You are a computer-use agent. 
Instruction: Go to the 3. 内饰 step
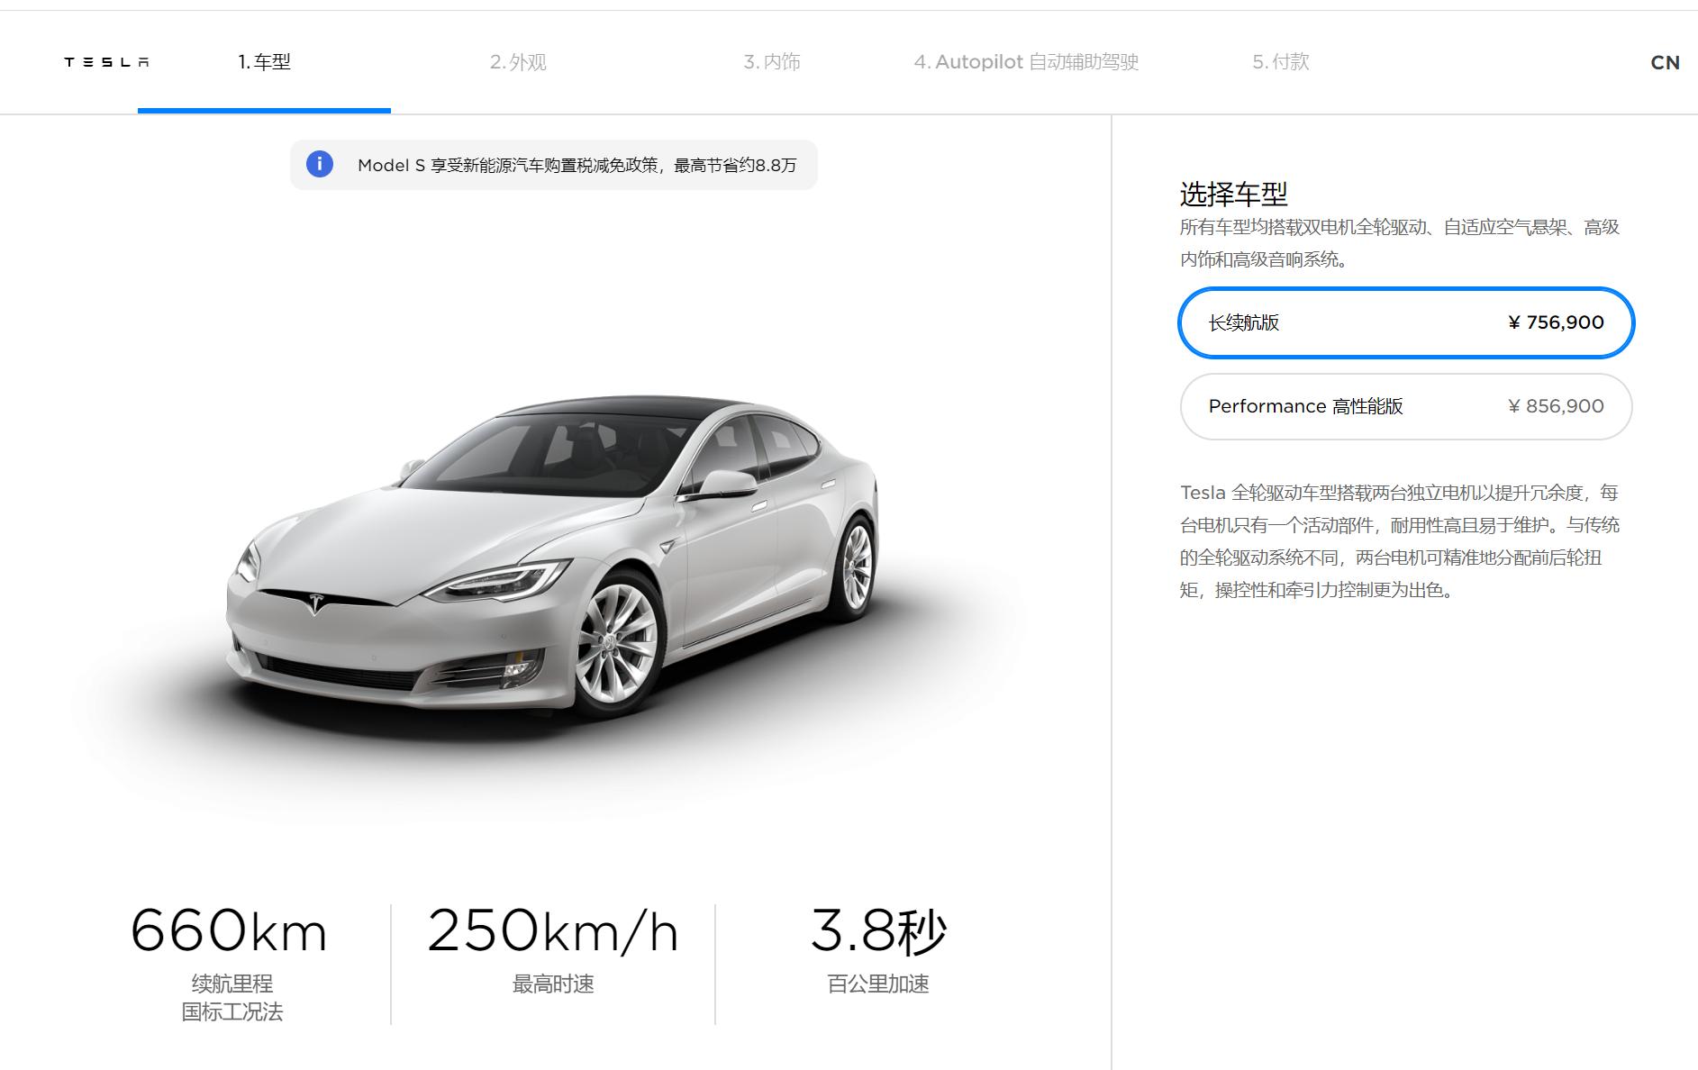click(x=772, y=61)
